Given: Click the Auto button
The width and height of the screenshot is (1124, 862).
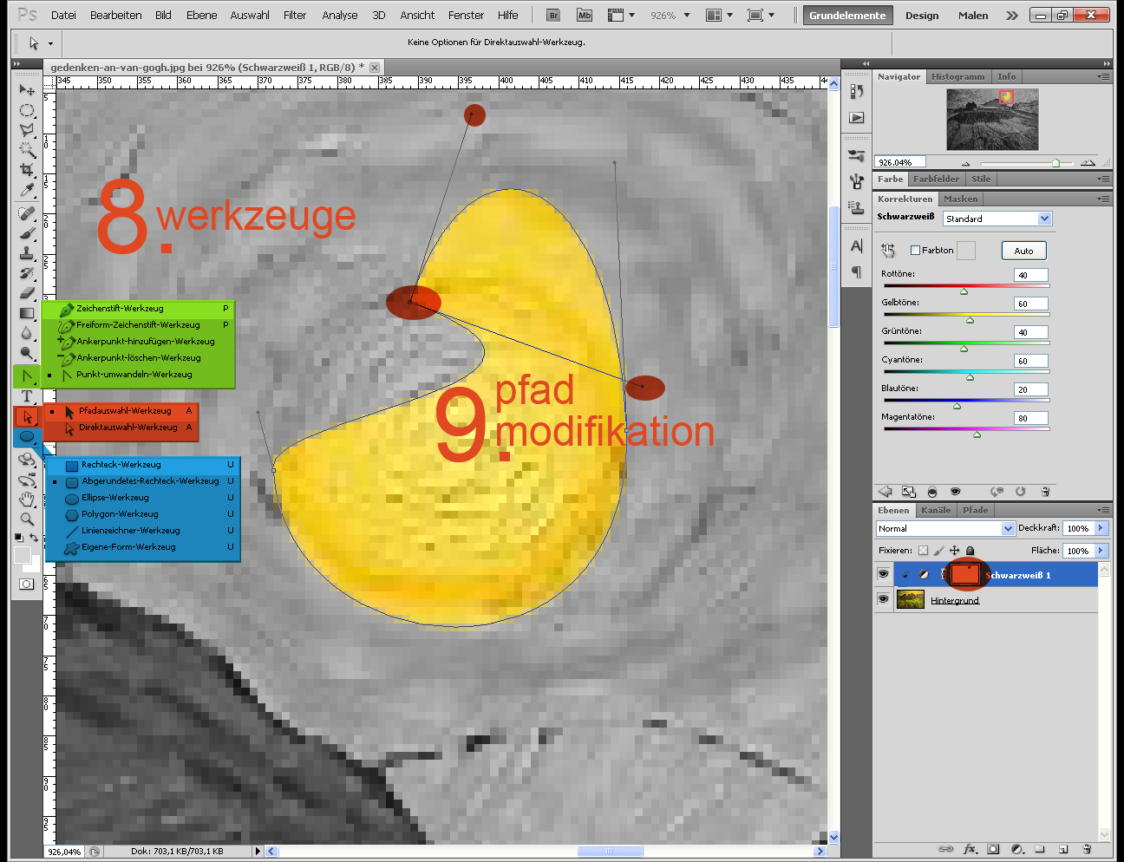Looking at the screenshot, I should pos(1023,251).
